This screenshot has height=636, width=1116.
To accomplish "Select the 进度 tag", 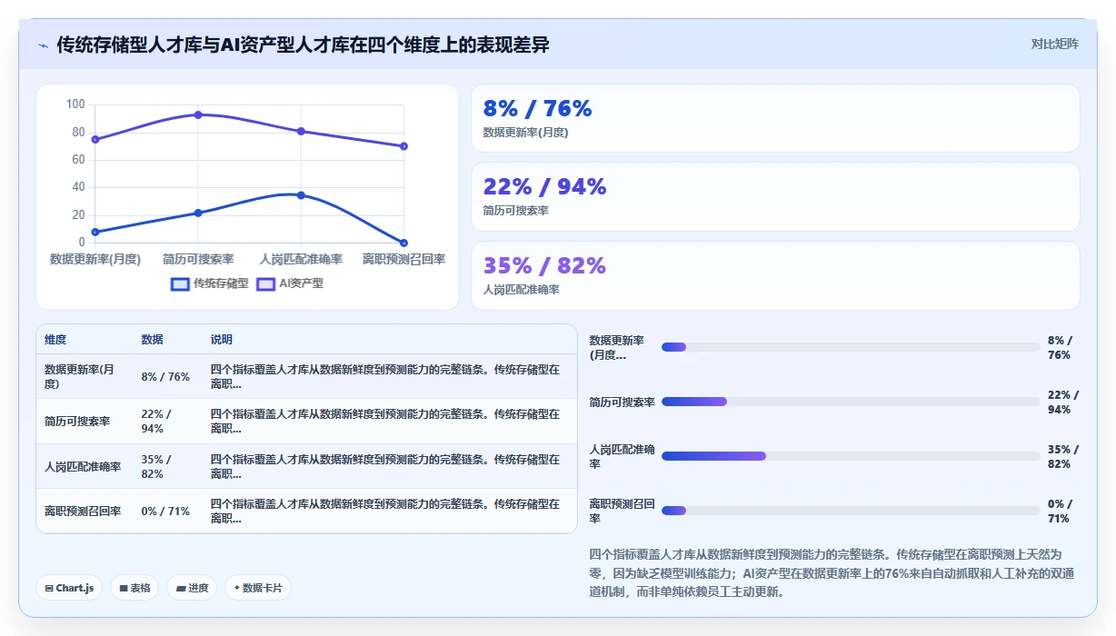I will 192,588.
